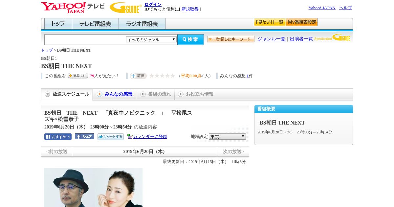
Task: Click the arrow icon beside お役立ち情報
Action: pos(181,94)
